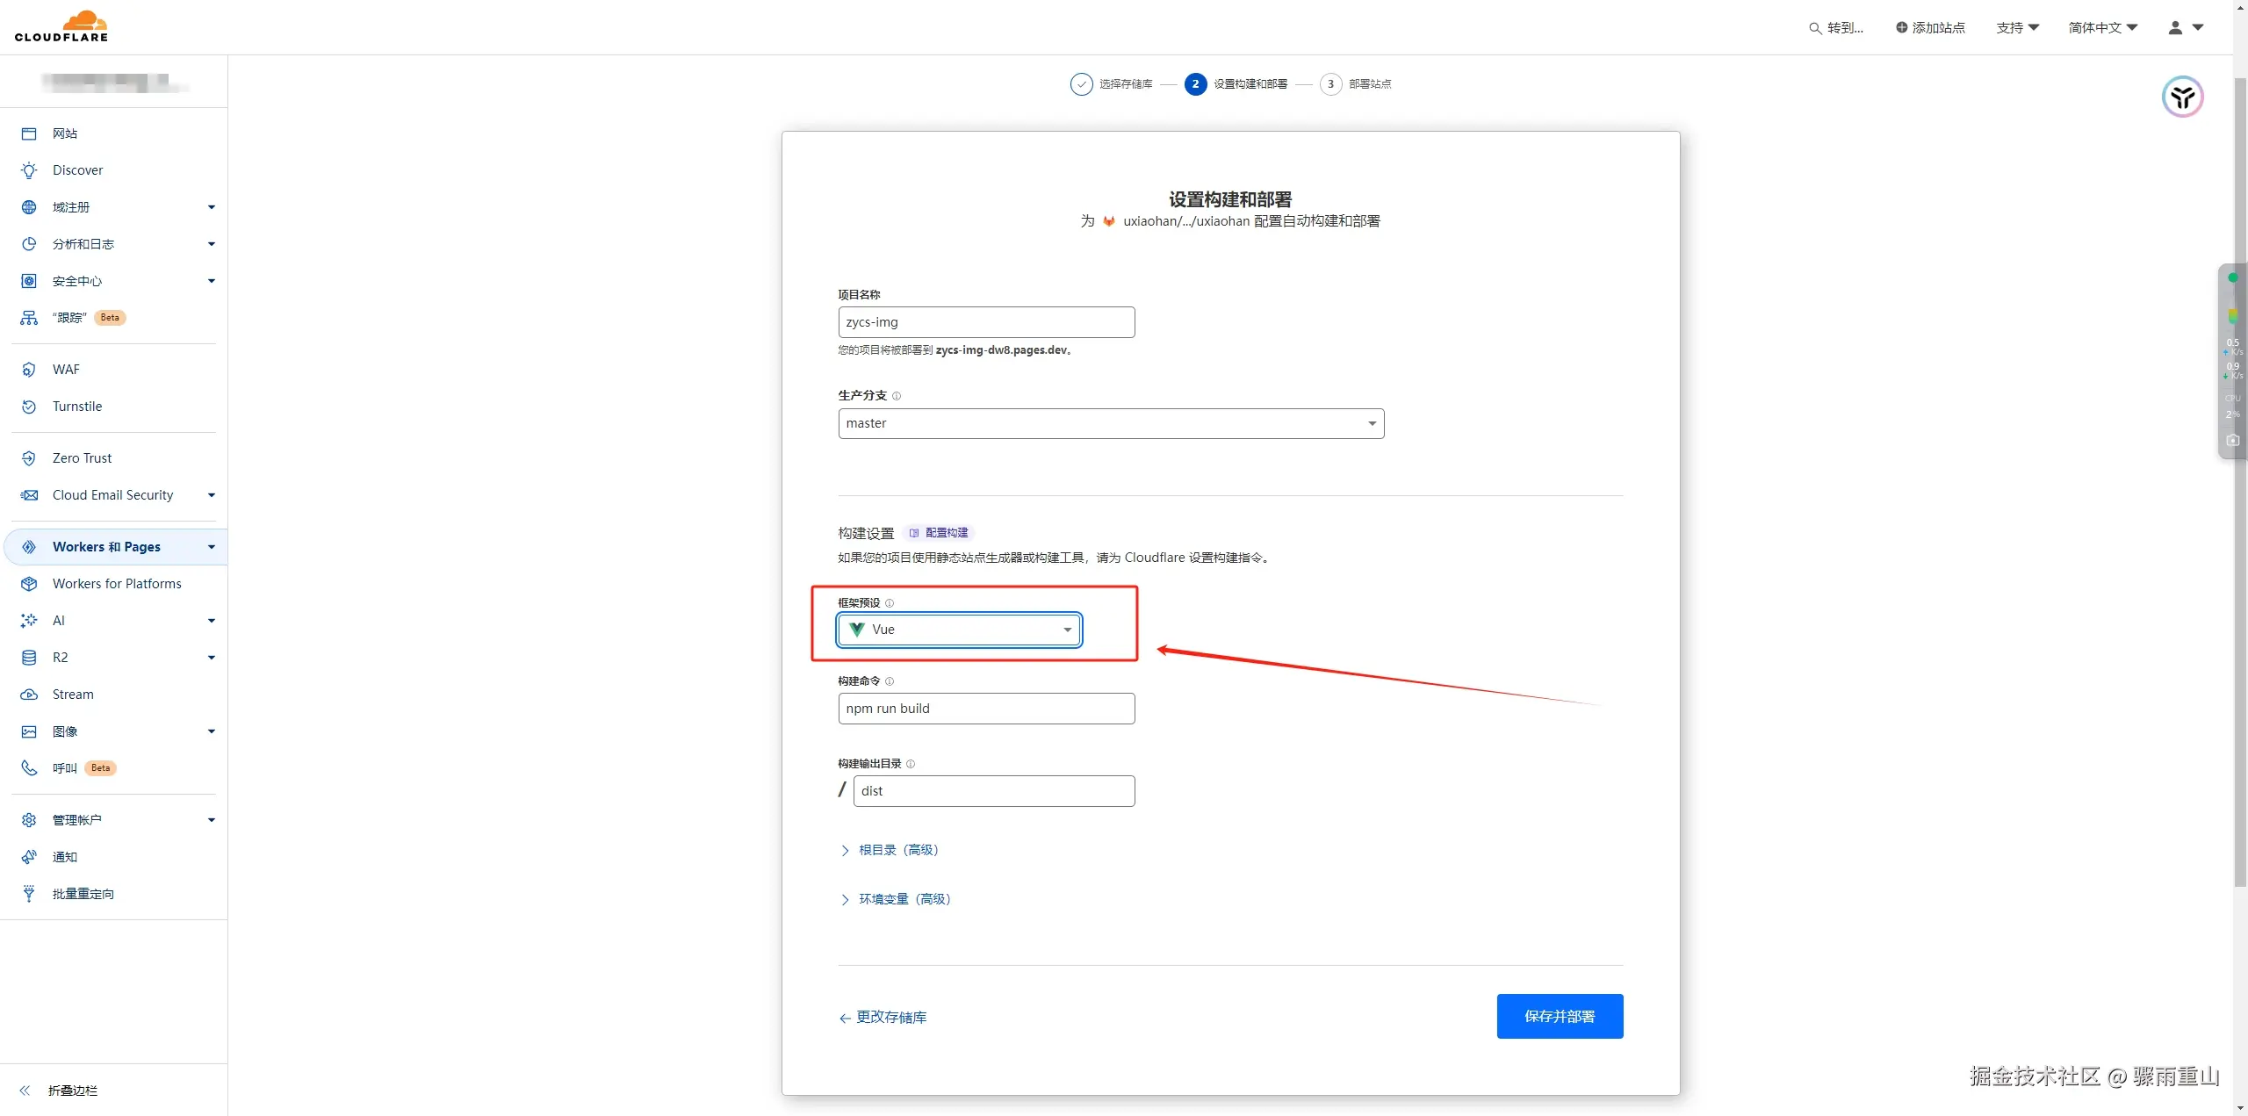2248x1116 pixels.
Task: Click the Cloudflare logo
Action: coord(61,26)
